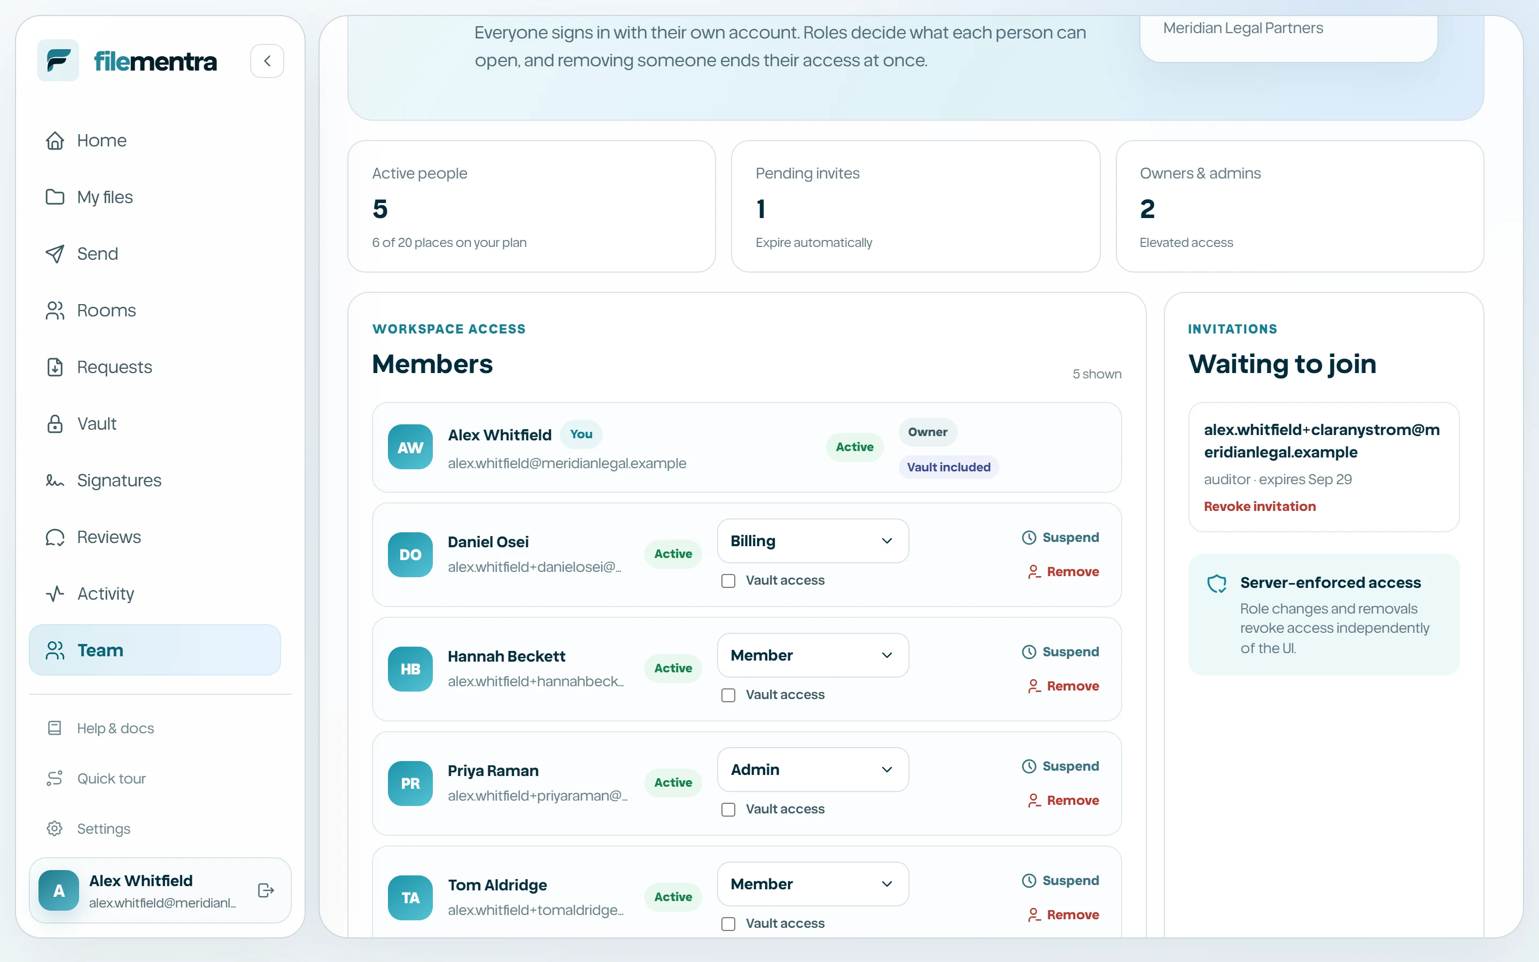
Task: Click the My files folder icon
Action: [56, 197]
